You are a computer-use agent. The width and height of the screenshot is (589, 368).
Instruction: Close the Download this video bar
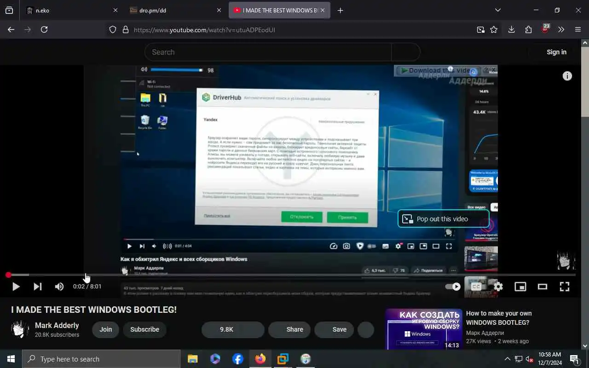point(493,70)
